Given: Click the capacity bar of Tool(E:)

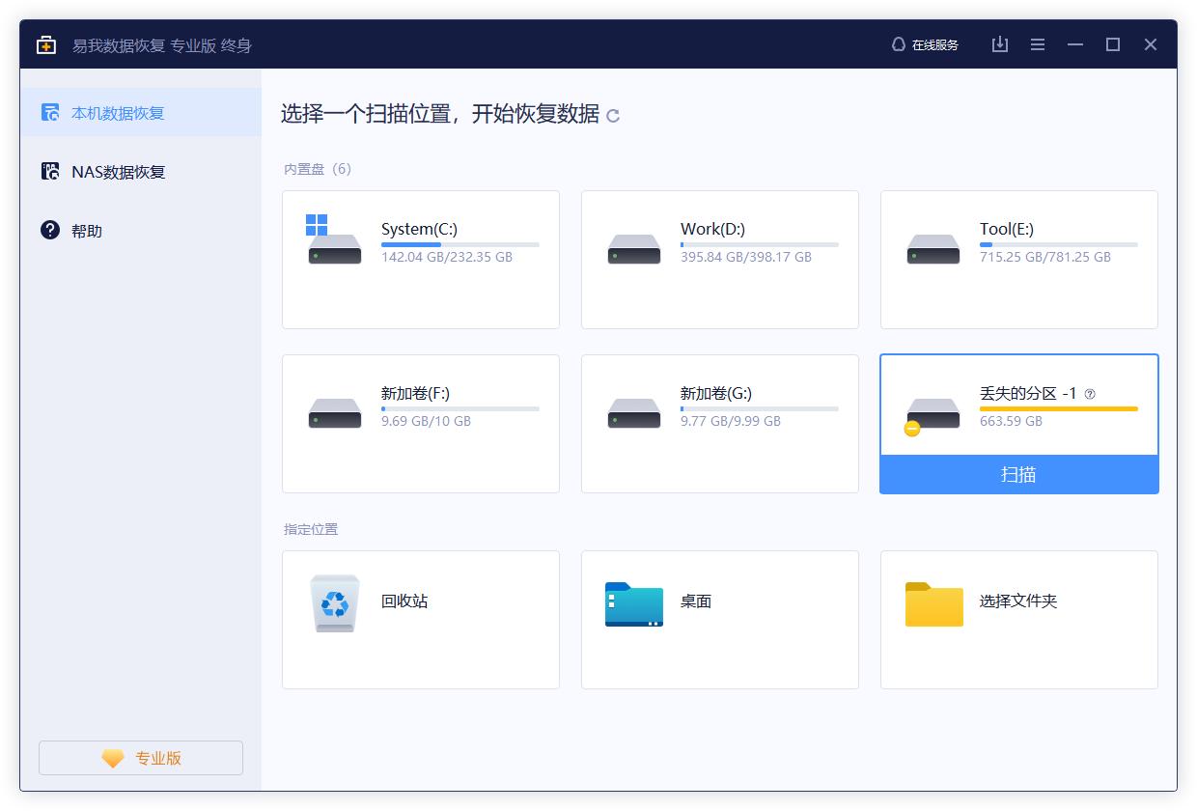Looking at the screenshot, I should tap(1059, 242).
